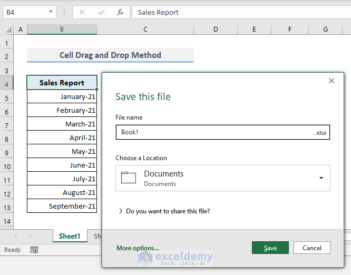Image resolution: width=351 pixels, height=275 pixels.
Task: Click the July-21 cell
Action: (62, 179)
